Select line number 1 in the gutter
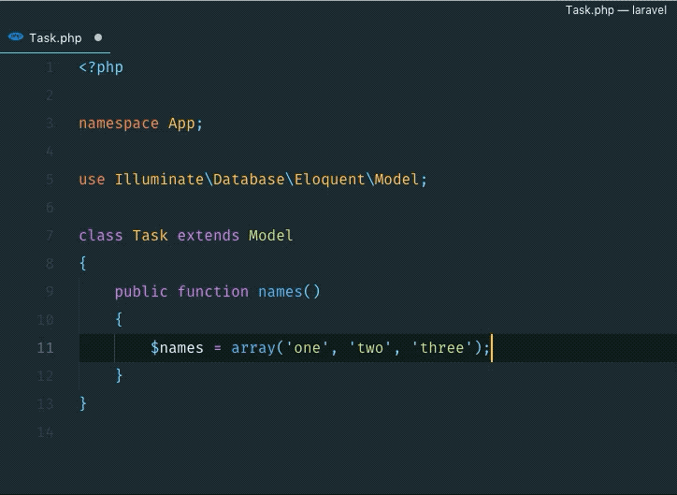The width and height of the screenshot is (677, 495). point(49,67)
